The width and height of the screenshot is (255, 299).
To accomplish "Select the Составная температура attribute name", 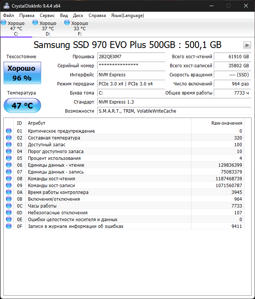I will point(54,138).
